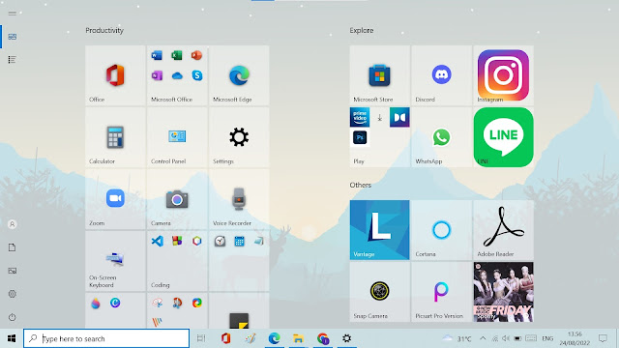Click the Others group heading
Viewport: 619px width, 348px height.
pos(361,185)
